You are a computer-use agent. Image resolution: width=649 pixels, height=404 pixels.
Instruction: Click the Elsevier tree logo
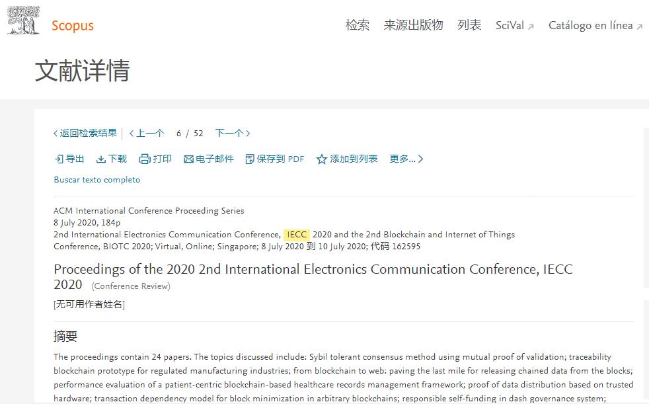pyautogui.click(x=23, y=21)
